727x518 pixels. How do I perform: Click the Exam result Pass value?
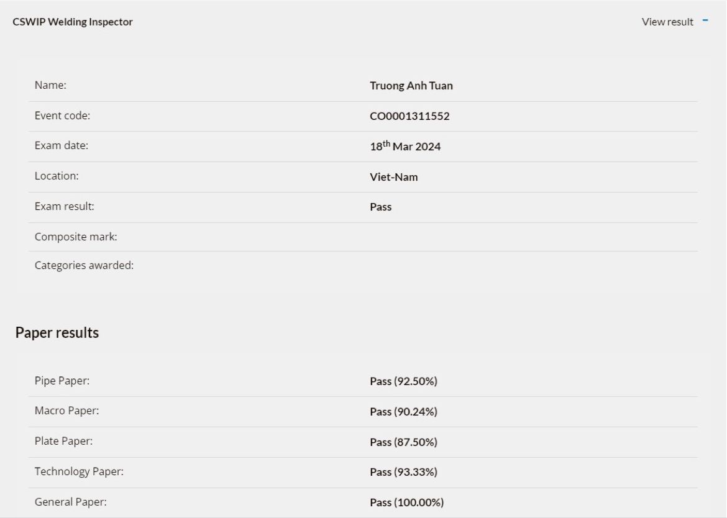point(381,207)
